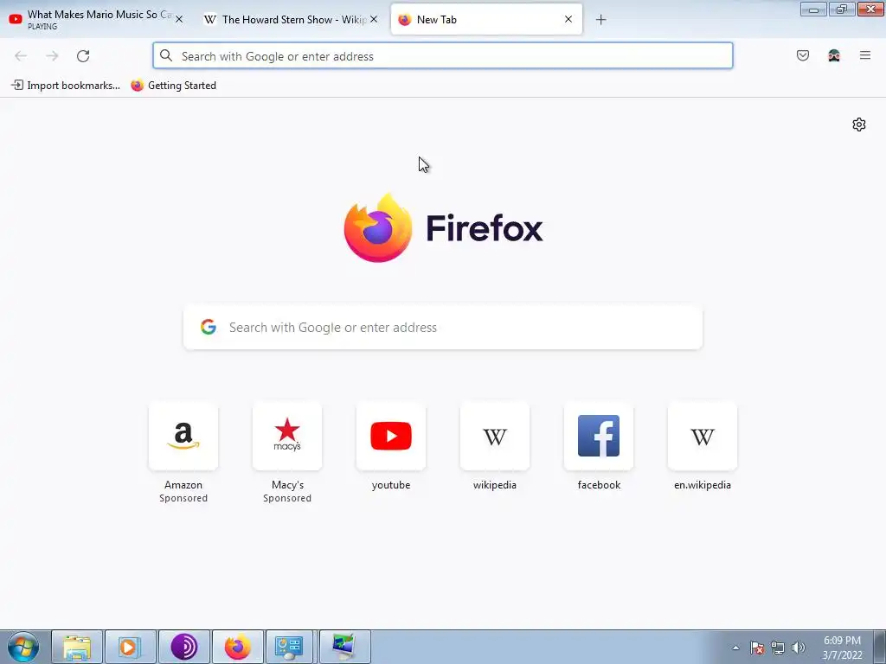This screenshot has width=886, height=664.
Task: Close the Mario Music YouTube tab
Action: 179,19
